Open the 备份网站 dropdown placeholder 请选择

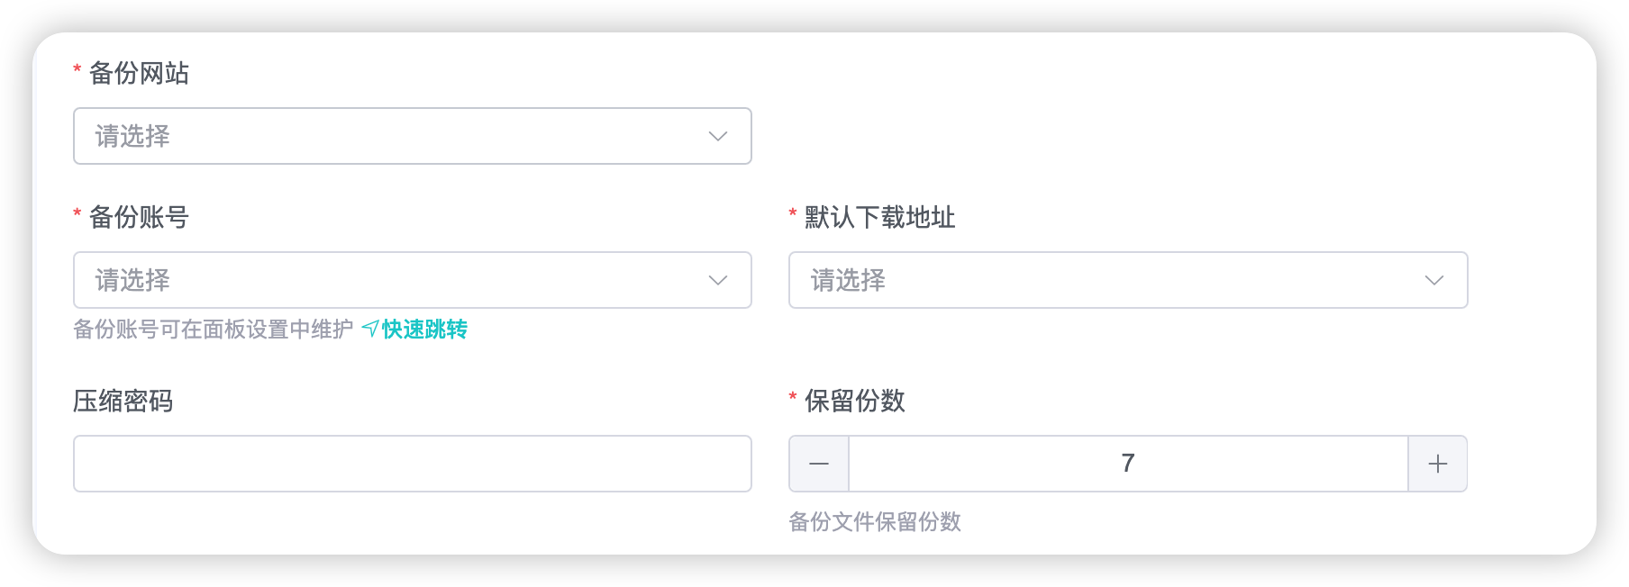pyautogui.click(x=132, y=136)
